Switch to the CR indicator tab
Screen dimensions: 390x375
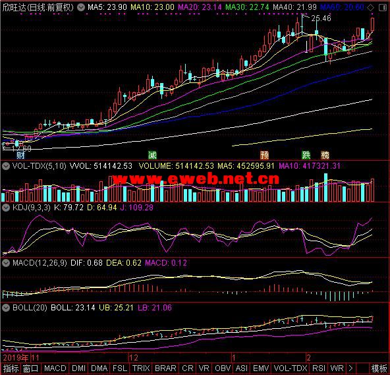188,368
